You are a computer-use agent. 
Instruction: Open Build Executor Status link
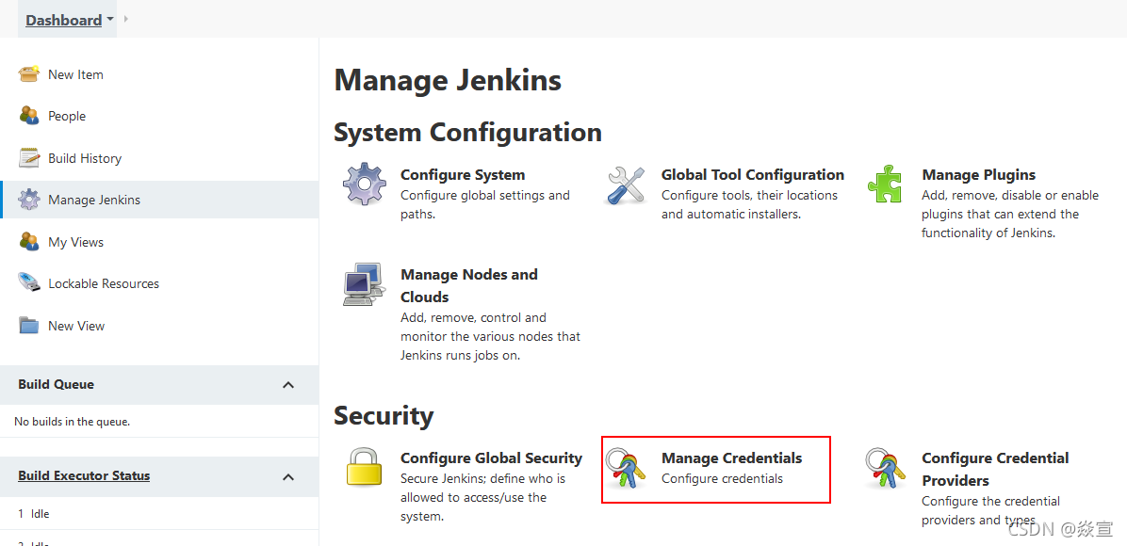(84, 475)
